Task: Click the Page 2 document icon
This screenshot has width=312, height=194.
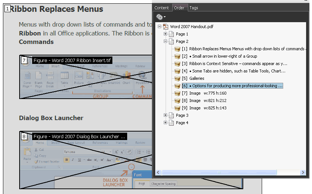Action: [x=171, y=41]
